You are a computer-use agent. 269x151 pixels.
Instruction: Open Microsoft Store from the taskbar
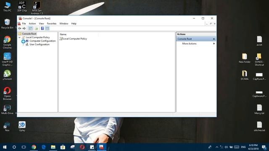coord(63,147)
